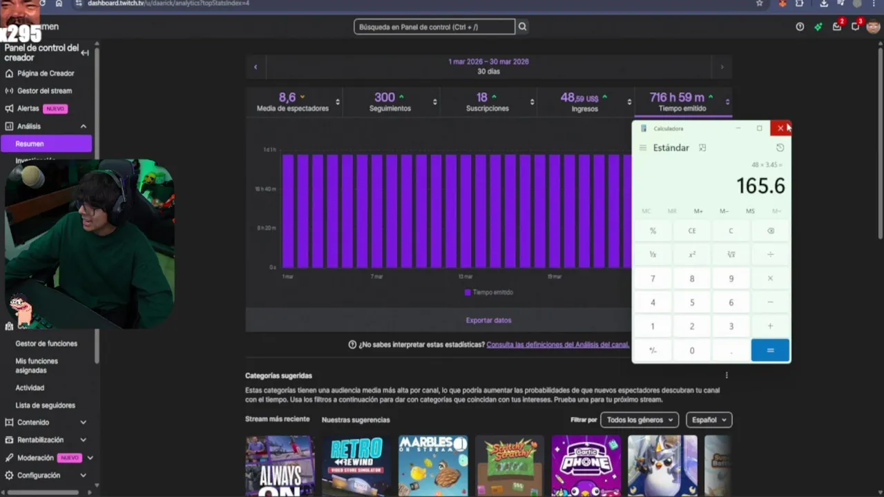
Task: Collapse the Análisis sidebar section
Action: (83, 126)
